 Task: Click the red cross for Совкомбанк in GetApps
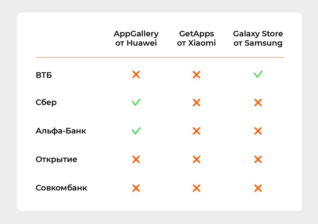(x=196, y=188)
